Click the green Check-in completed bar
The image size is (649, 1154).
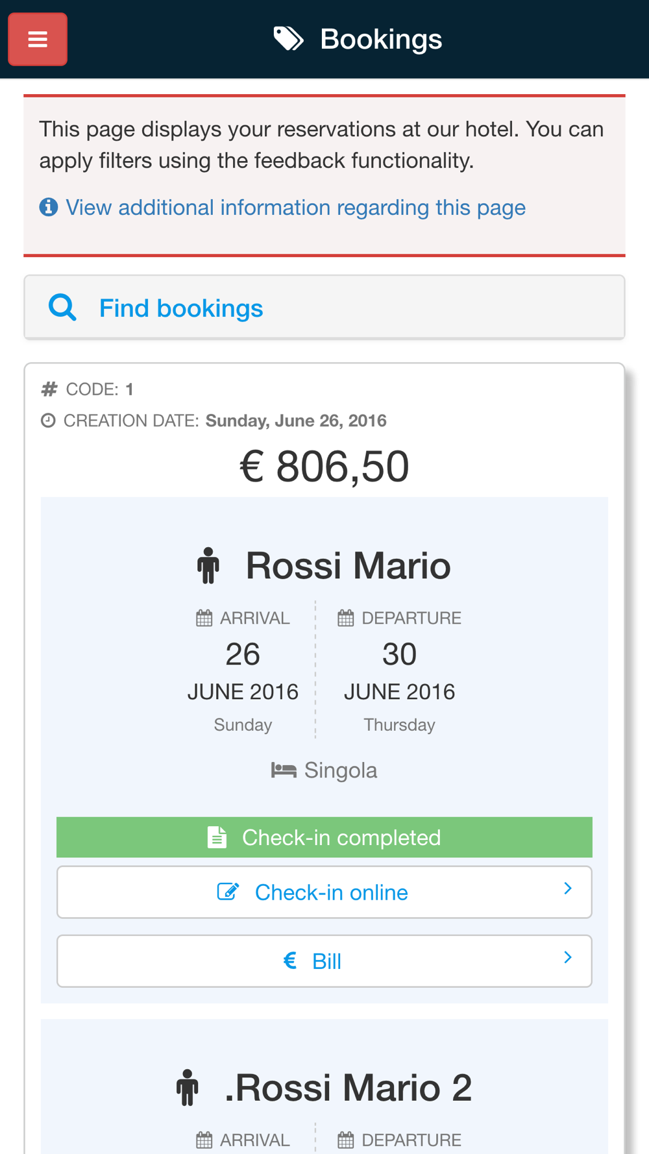point(324,837)
